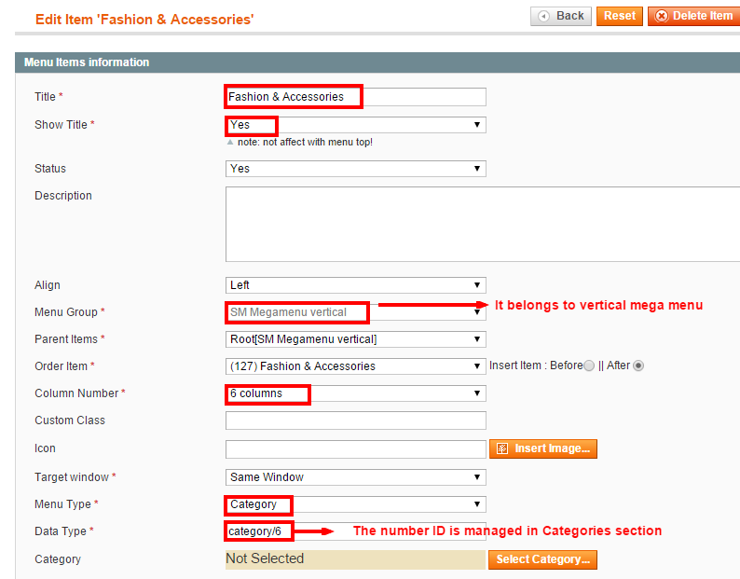This screenshot has width=740, height=579.
Task: Click the page title 'Edit Item Fashion & Accessories'
Action: coord(144,20)
